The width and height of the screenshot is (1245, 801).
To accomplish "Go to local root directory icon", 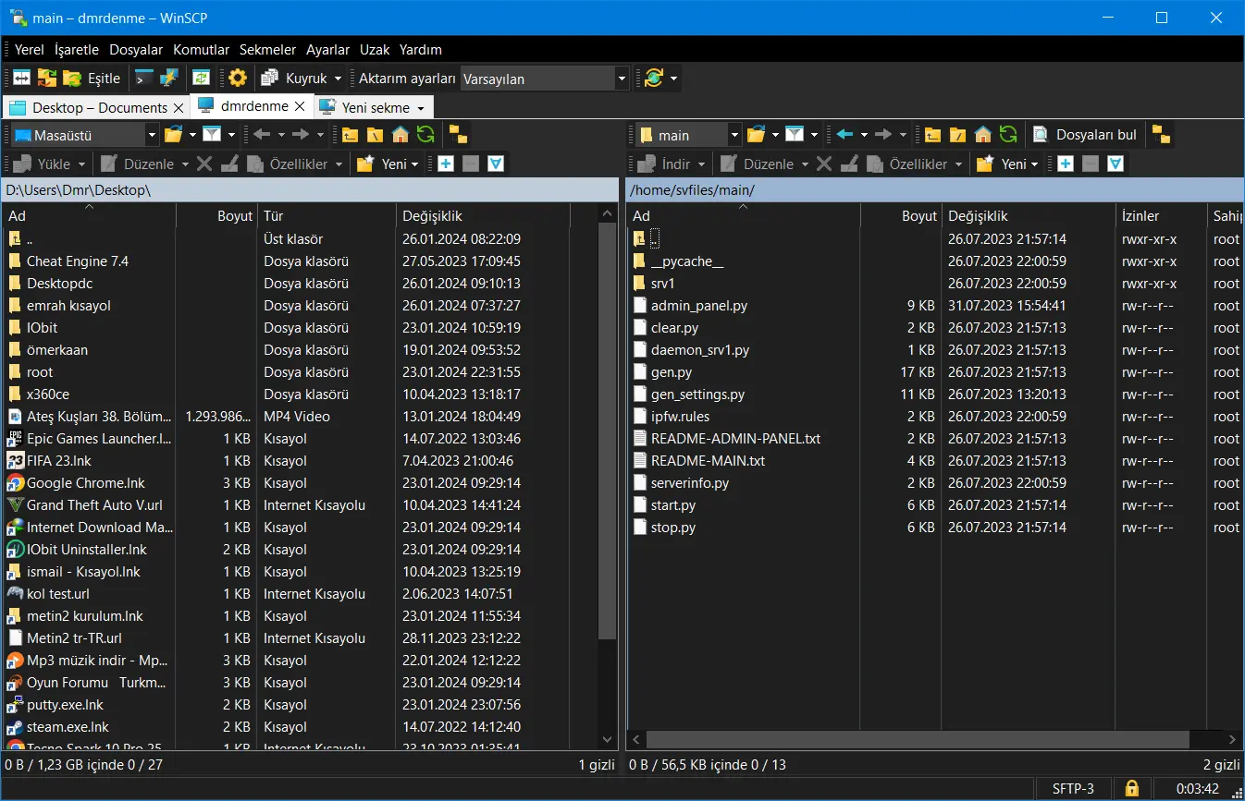I will point(375,135).
